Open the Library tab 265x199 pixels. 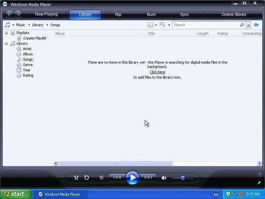click(x=85, y=15)
